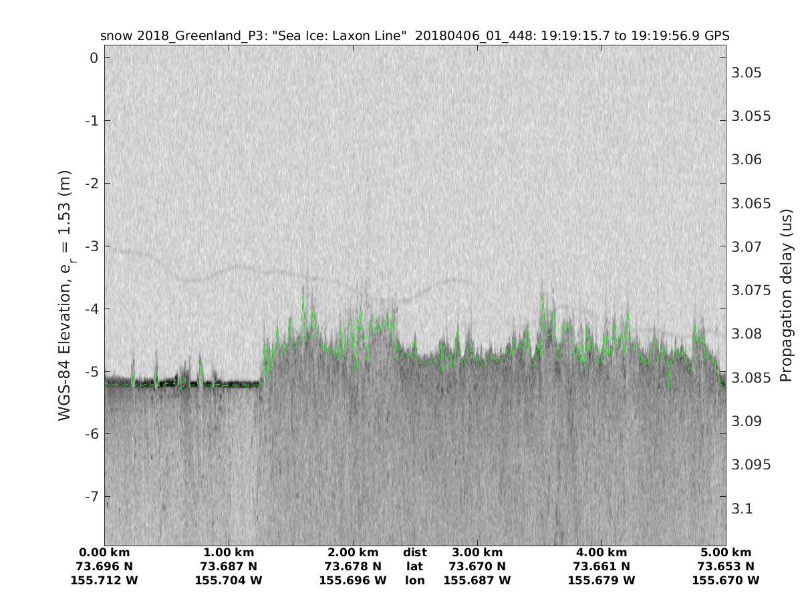Click the 155.670 W longitude label
The image size is (802, 601).
(x=726, y=580)
